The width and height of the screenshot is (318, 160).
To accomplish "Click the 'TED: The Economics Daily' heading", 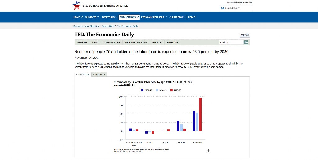I will tap(104, 35).
